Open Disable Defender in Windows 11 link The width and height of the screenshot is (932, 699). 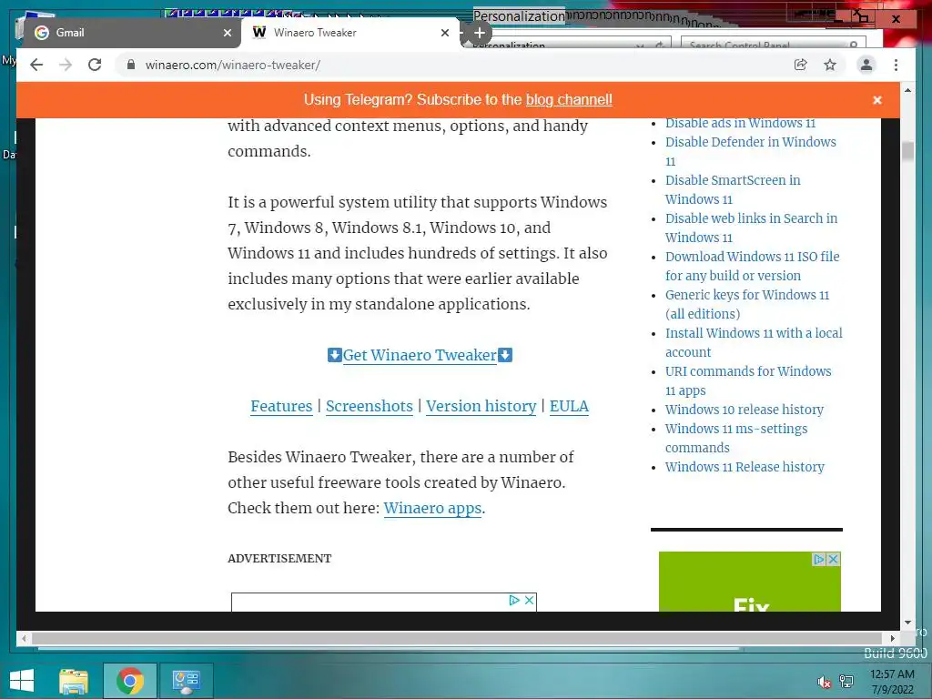tap(751, 151)
